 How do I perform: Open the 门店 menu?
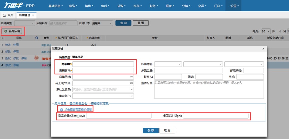tap(218, 6)
